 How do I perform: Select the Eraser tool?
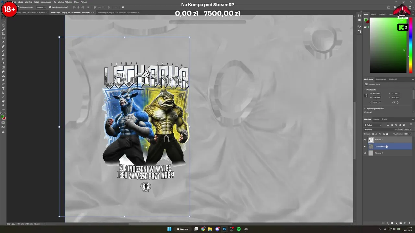tap(3, 63)
